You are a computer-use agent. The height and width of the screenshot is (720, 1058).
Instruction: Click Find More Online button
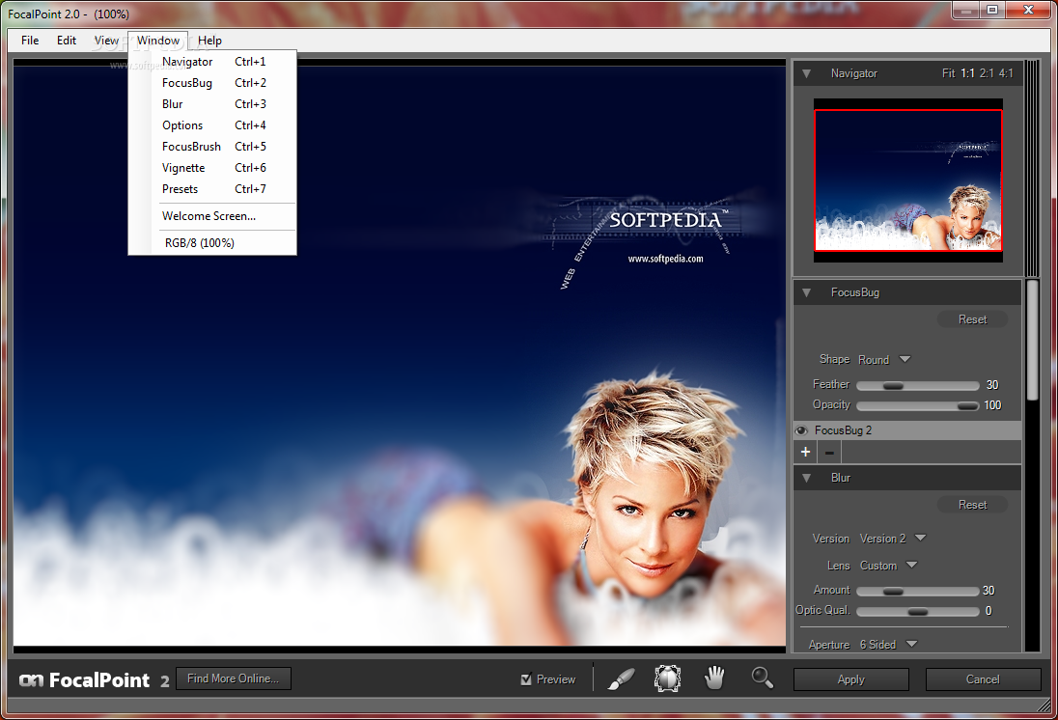coord(234,678)
